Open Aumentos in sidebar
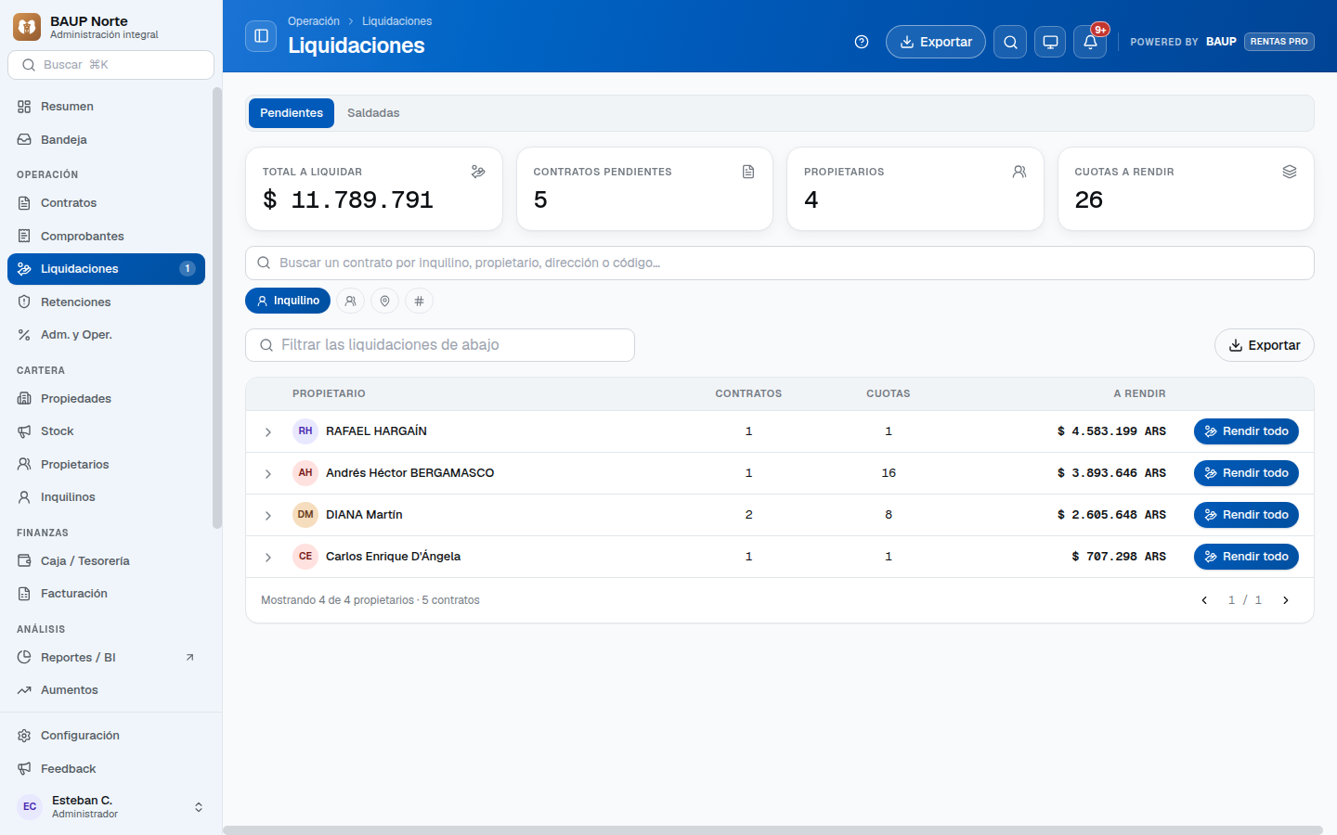 point(106,690)
